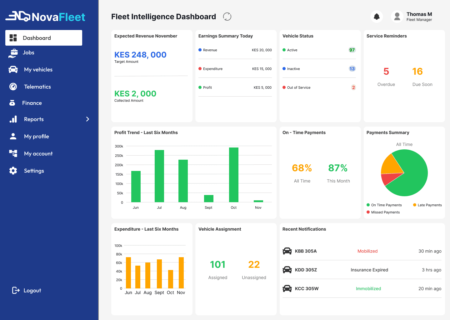Click the 16 Due Soon value
450x320 pixels.
(417, 72)
